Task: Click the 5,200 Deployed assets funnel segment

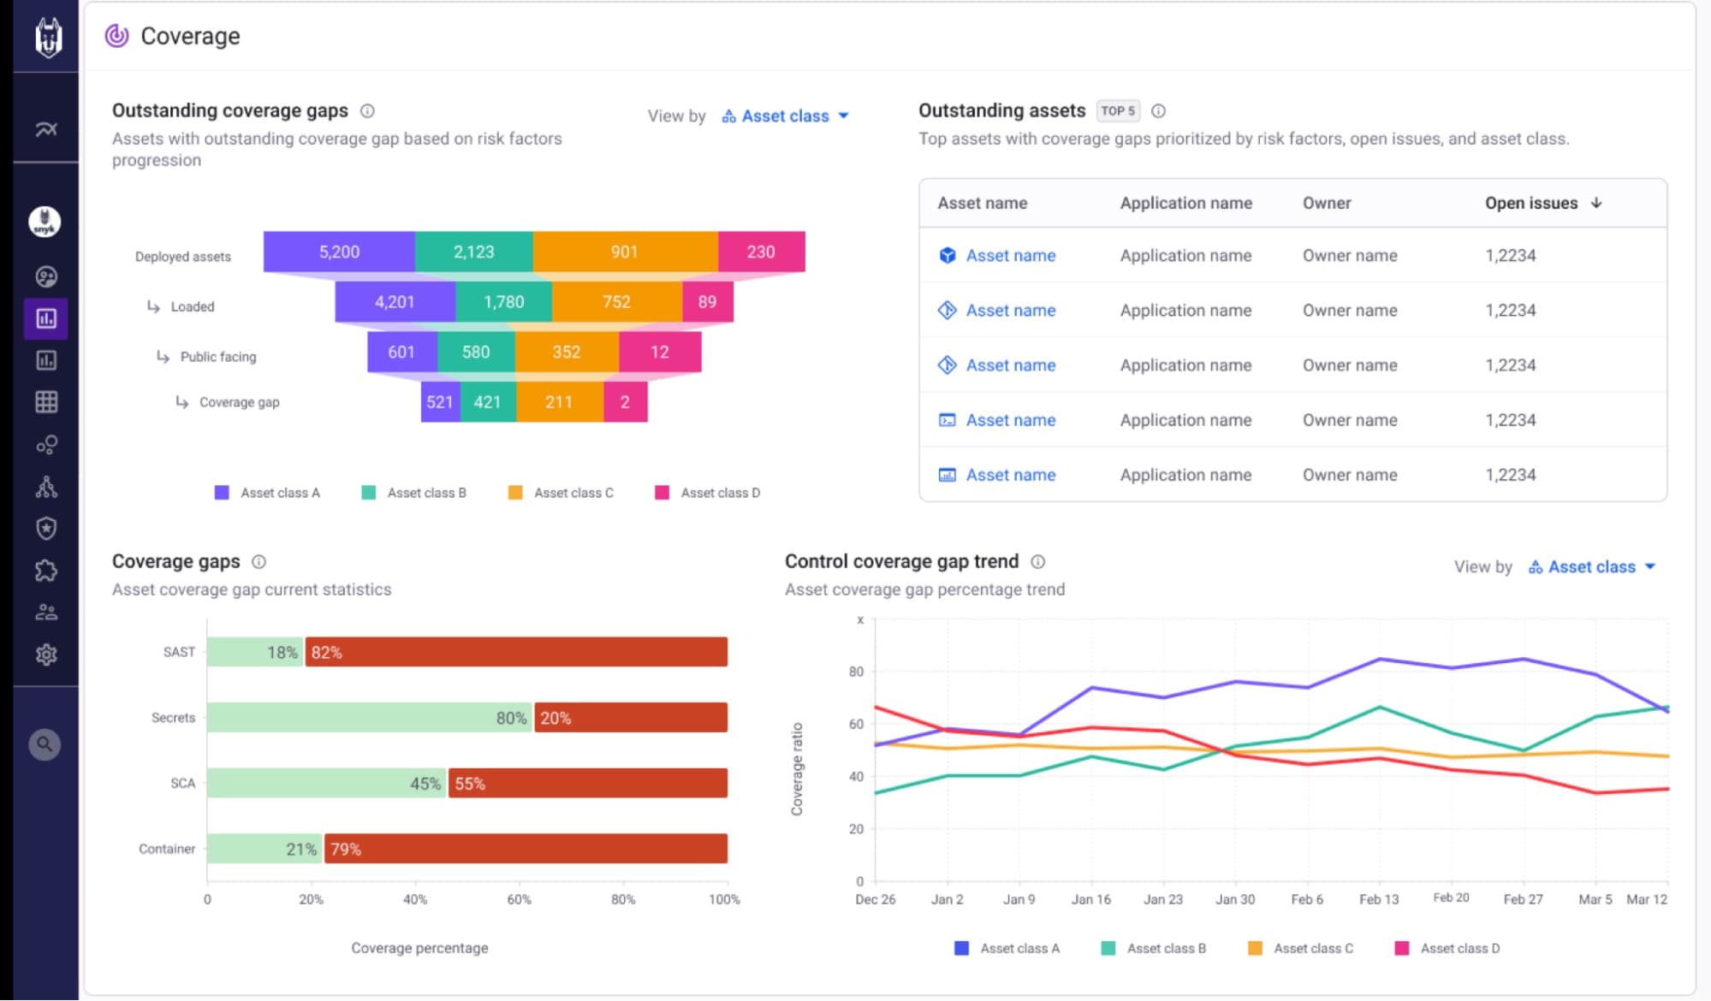Action: (x=339, y=252)
